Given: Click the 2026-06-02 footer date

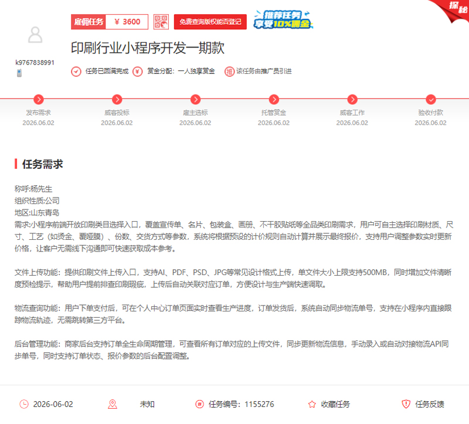Looking at the screenshot, I should 53,404.
